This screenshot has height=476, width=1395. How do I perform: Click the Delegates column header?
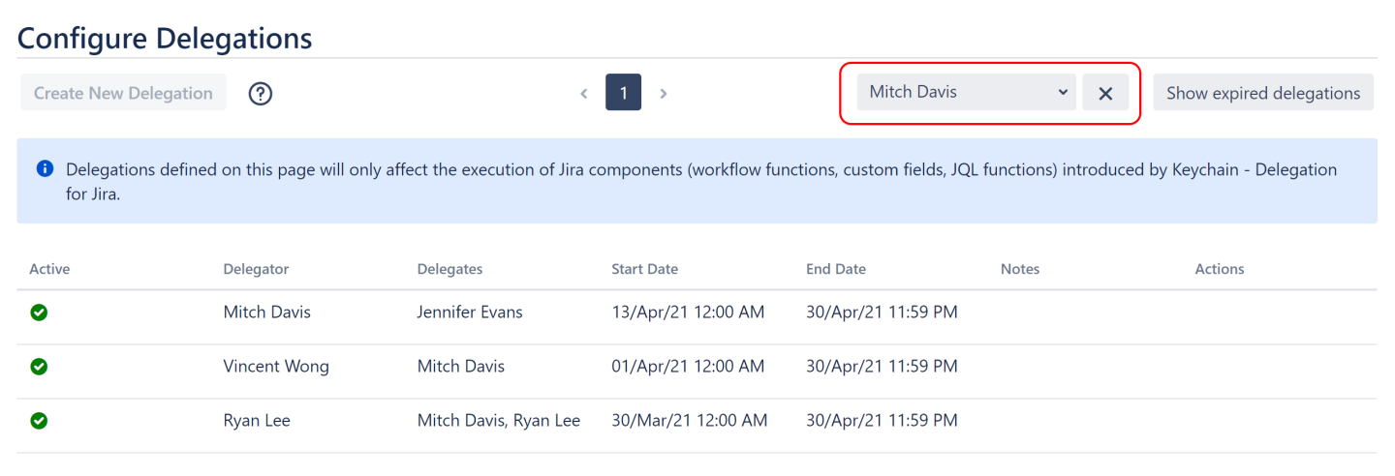pyautogui.click(x=449, y=269)
